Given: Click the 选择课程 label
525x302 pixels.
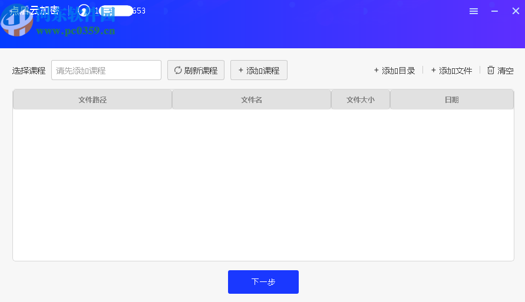Looking at the screenshot, I should tap(29, 71).
